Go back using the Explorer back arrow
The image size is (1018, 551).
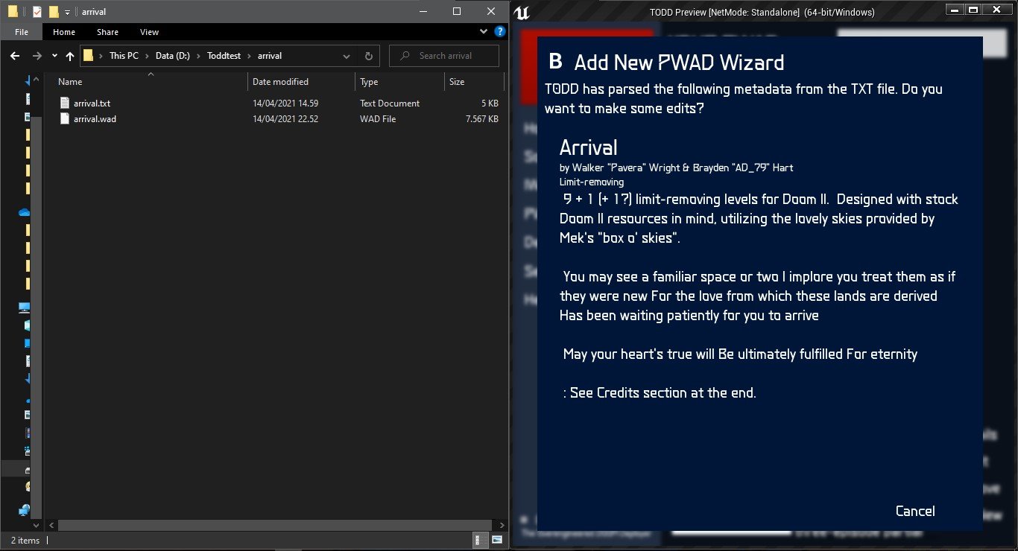[15, 56]
